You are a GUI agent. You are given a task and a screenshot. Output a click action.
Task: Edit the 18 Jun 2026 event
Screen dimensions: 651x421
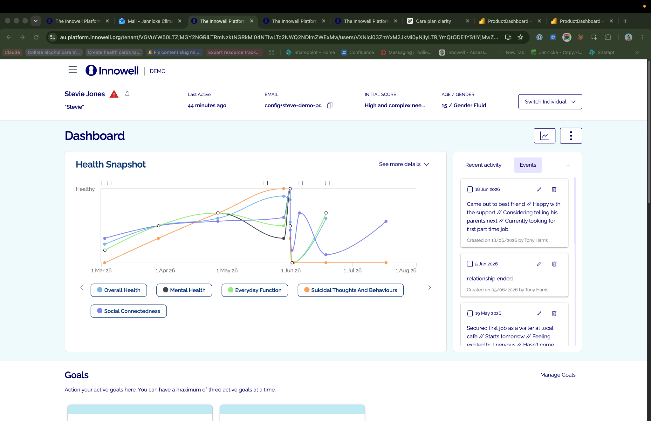[539, 190]
